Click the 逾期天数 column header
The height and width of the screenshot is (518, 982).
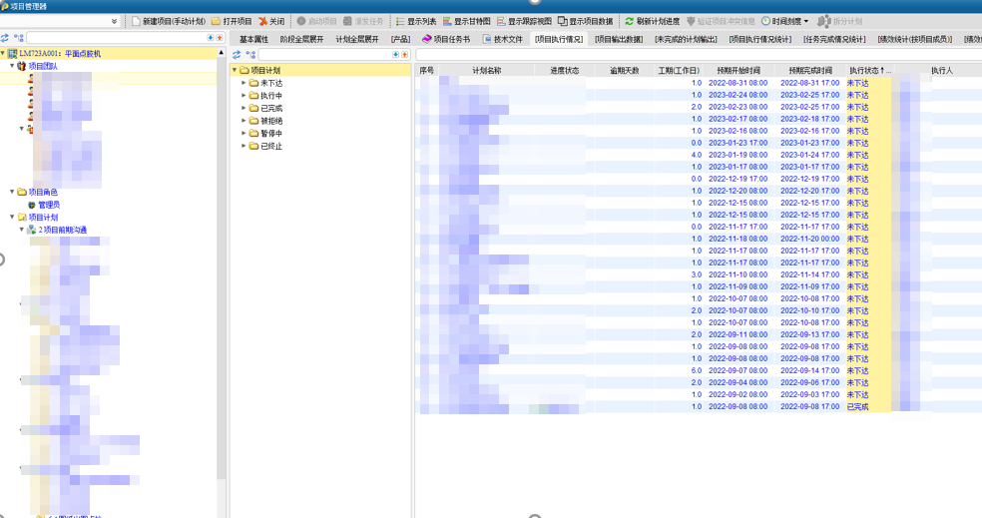click(625, 71)
